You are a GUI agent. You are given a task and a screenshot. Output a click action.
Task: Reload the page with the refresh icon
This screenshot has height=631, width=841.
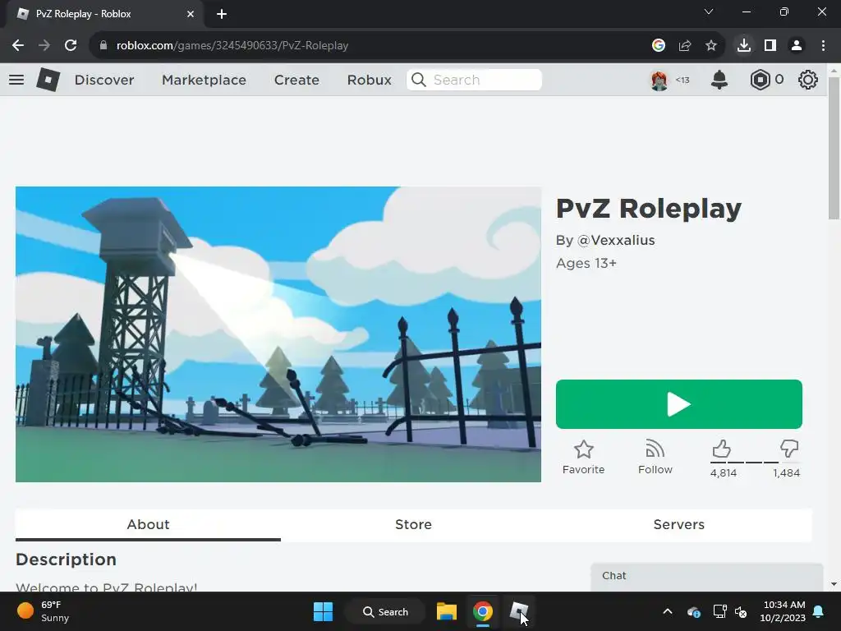pyautogui.click(x=71, y=46)
